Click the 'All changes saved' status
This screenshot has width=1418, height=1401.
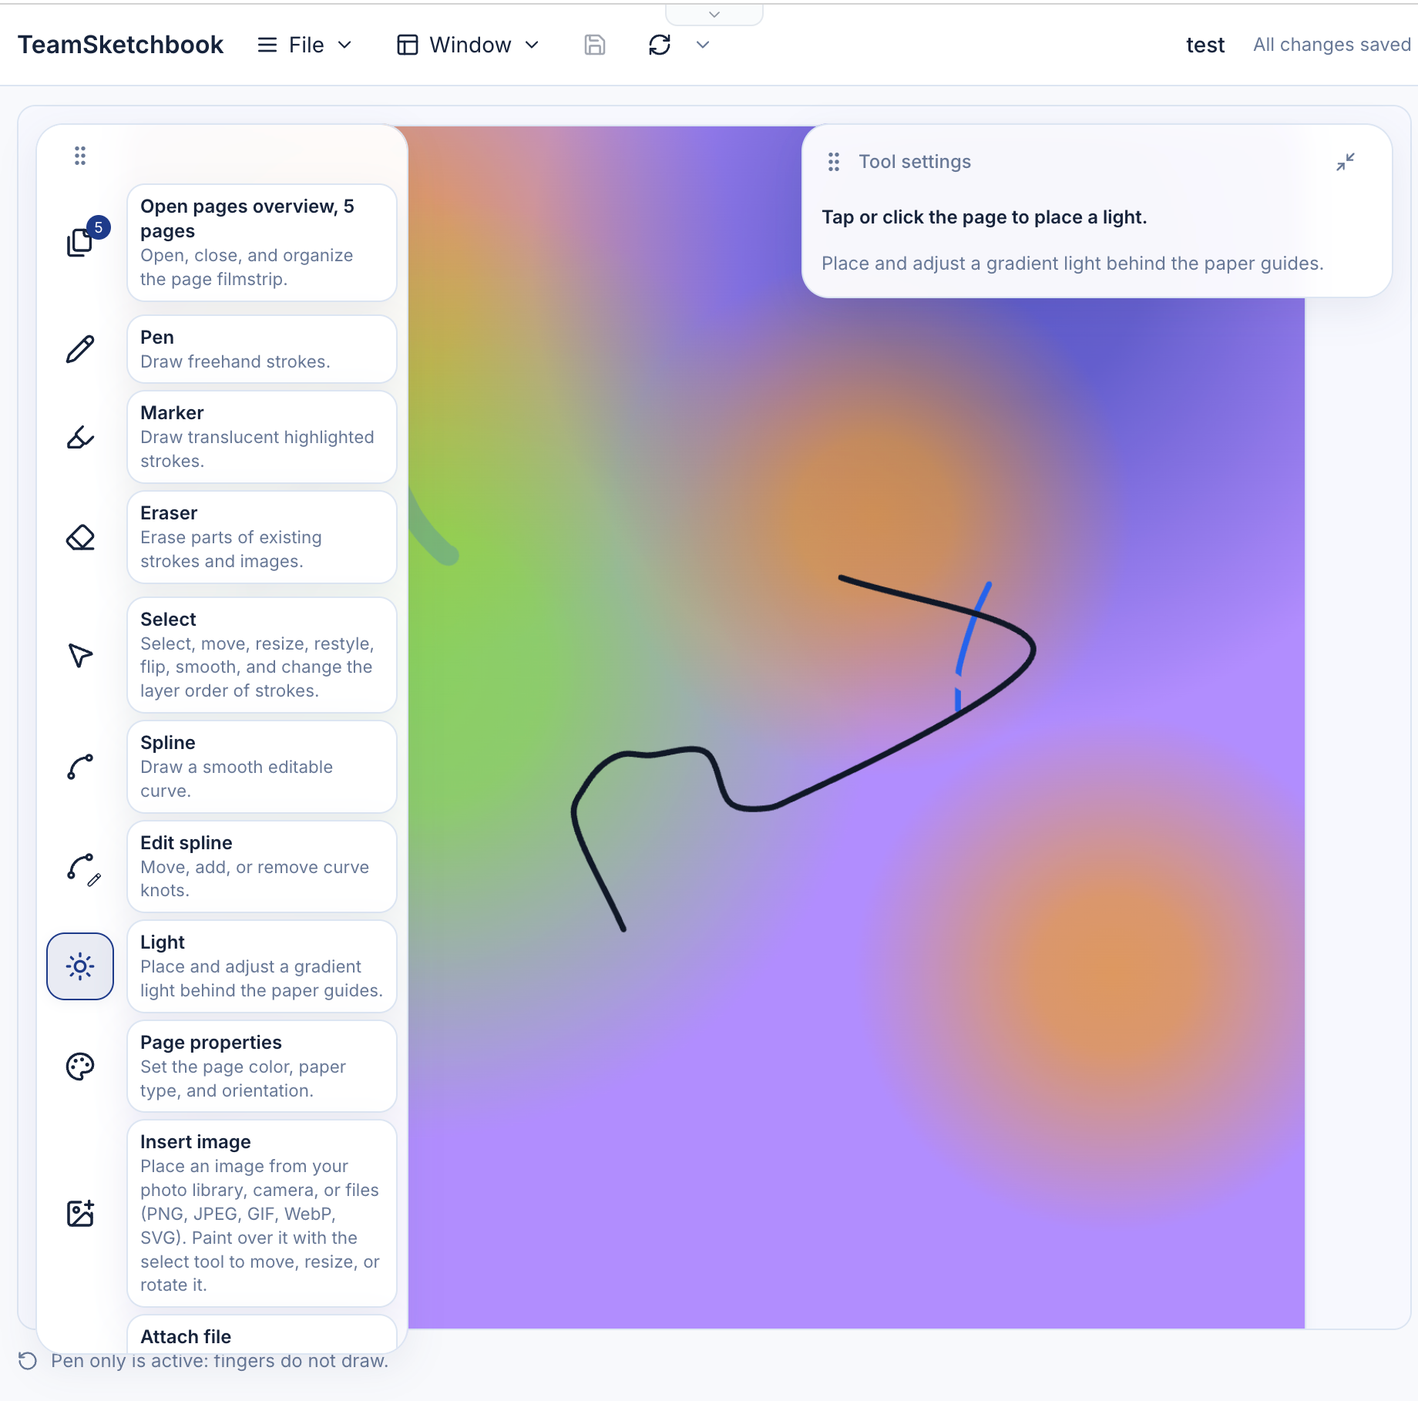click(x=1332, y=45)
